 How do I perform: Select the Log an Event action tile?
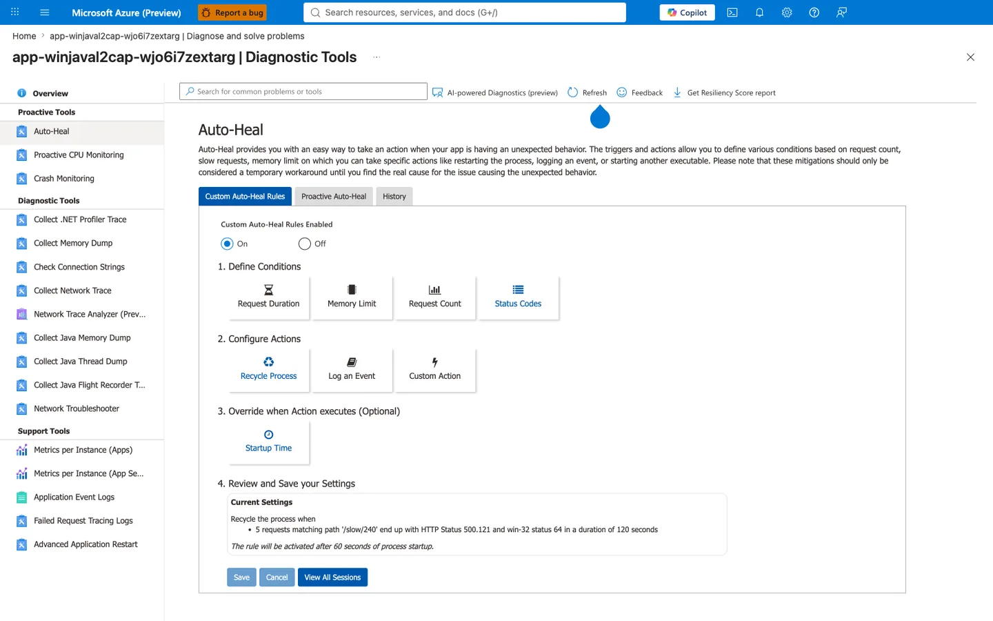click(x=352, y=370)
